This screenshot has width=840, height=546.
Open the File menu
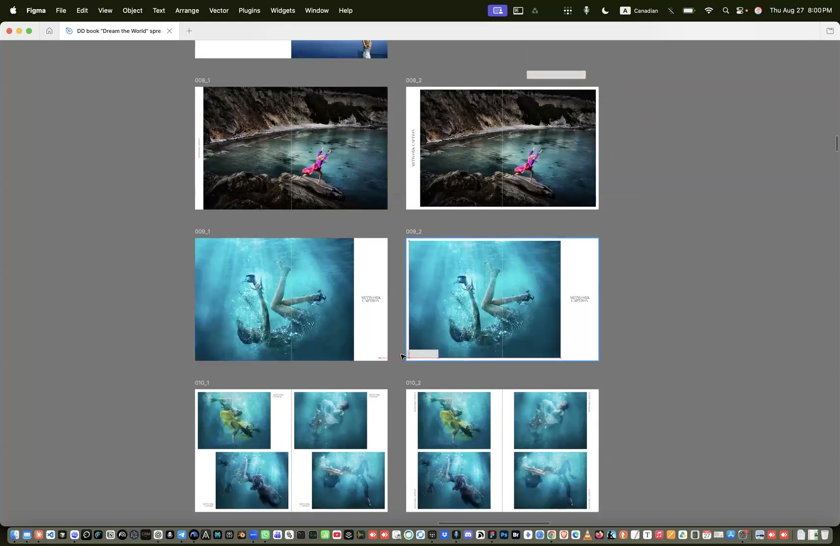tap(61, 10)
